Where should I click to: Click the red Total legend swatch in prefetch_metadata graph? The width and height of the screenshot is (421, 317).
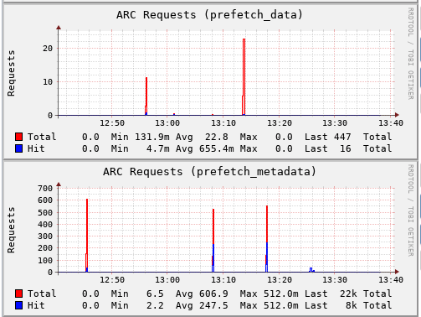pos(19,294)
